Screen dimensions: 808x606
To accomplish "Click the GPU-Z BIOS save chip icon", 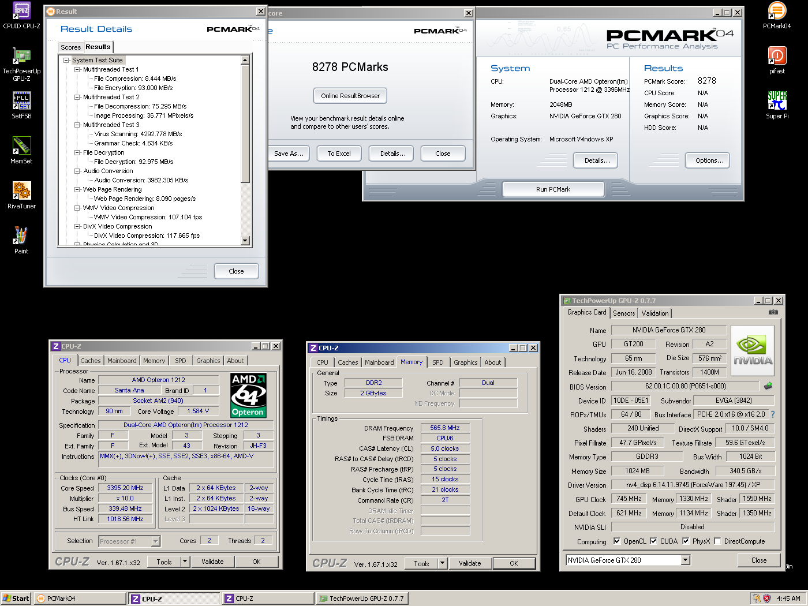I will [768, 386].
